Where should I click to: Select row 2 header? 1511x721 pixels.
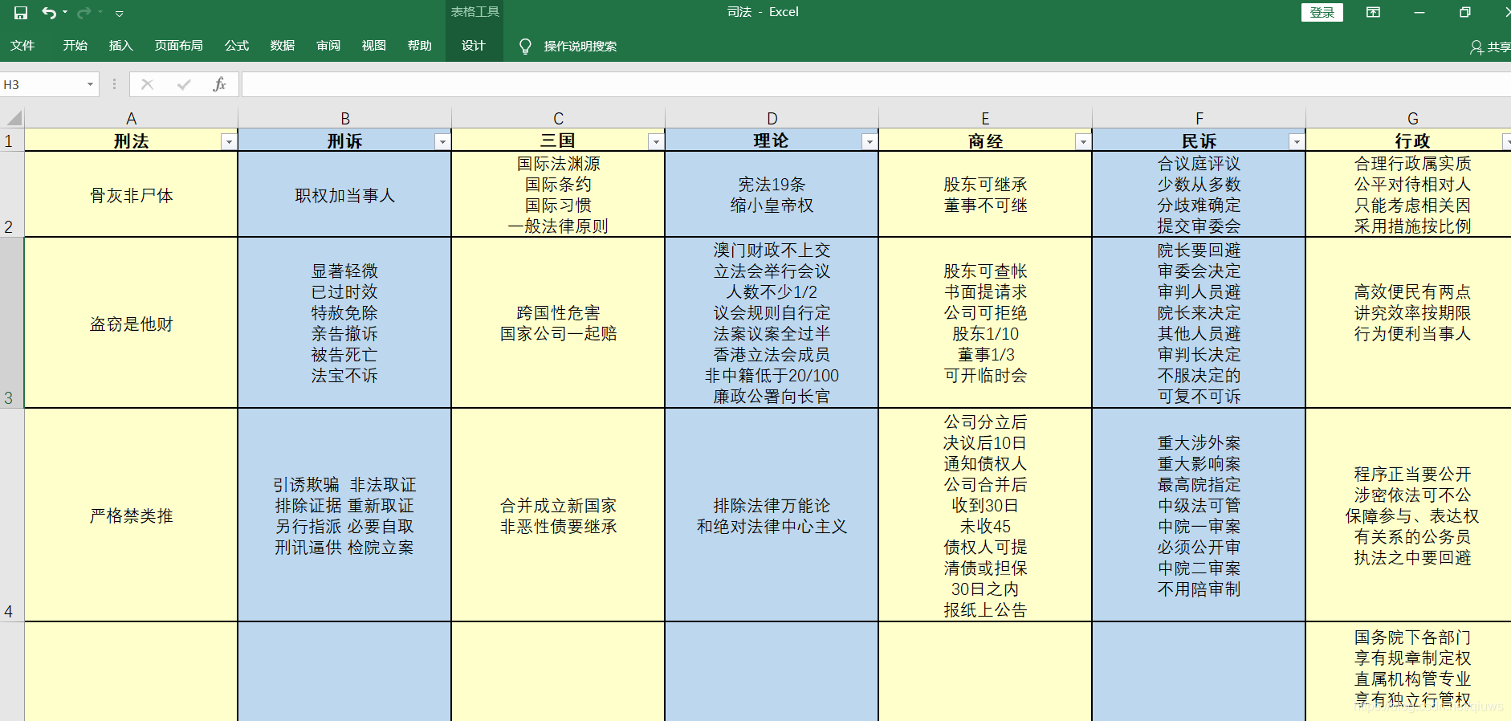click(12, 194)
